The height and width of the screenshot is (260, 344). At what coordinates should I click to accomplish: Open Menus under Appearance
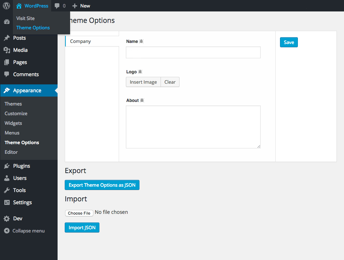(12, 133)
